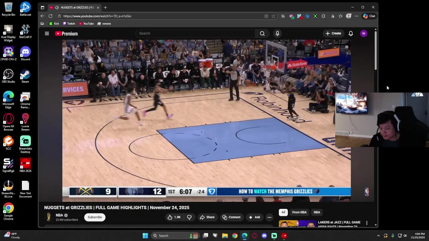The height and width of the screenshot is (241, 429).
Task: Go back in the Edge browser
Action: (x=42, y=16)
